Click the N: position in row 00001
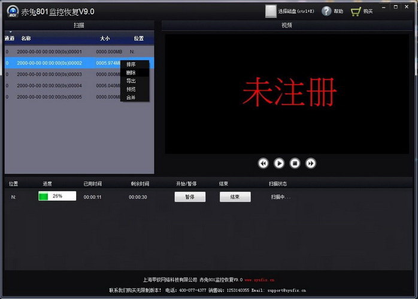 click(132, 51)
